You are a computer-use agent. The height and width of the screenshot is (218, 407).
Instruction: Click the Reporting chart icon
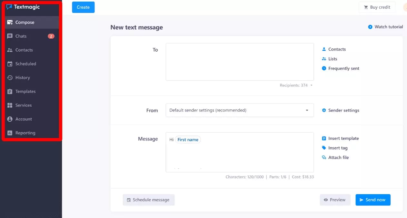pos(10,133)
